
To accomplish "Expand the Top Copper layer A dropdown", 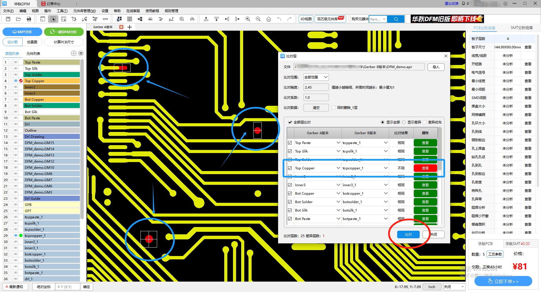I will [x=338, y=168].
